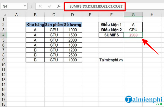The height and width of the screenshot is (107, 164).
Task: Select column F header
Action: (x=111, y=15)
